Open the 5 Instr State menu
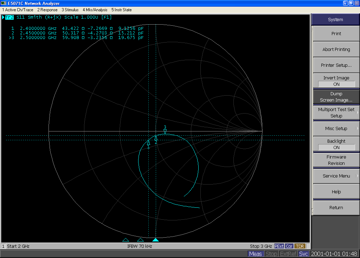This screenshot has height=258, width=360. tap(121, 10)
